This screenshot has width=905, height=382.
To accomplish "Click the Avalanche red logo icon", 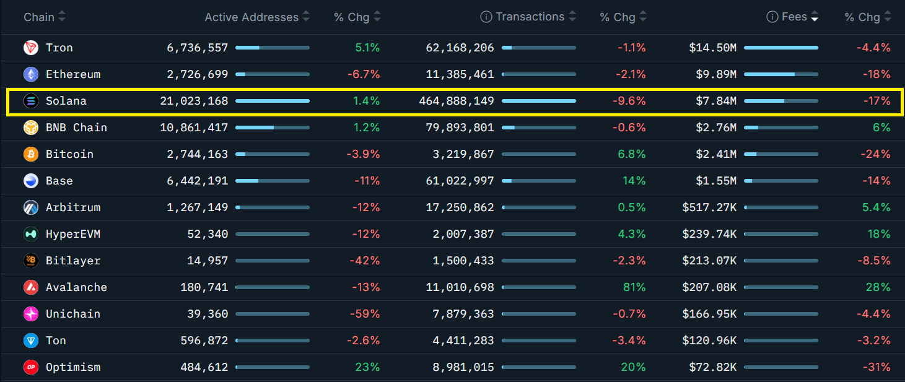I will 30,287.
